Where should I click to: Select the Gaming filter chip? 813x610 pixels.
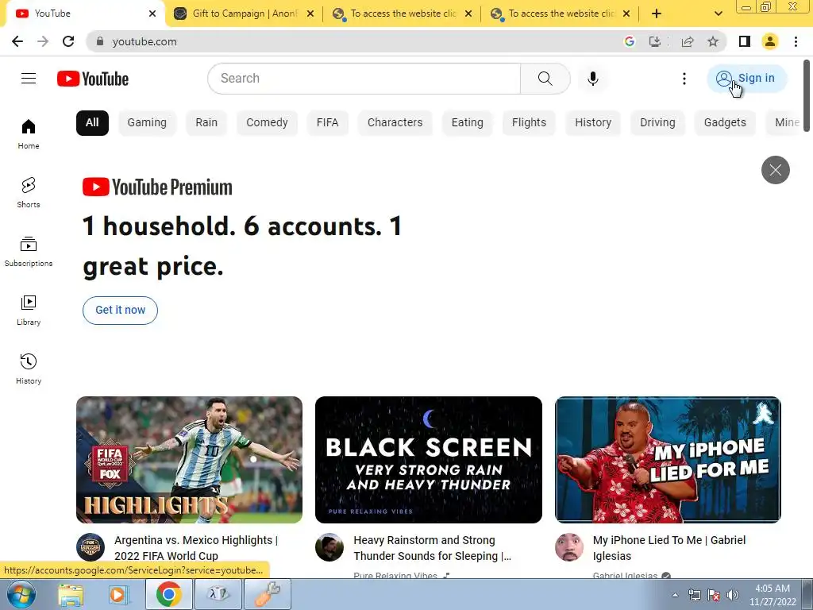tap(147, 123)
